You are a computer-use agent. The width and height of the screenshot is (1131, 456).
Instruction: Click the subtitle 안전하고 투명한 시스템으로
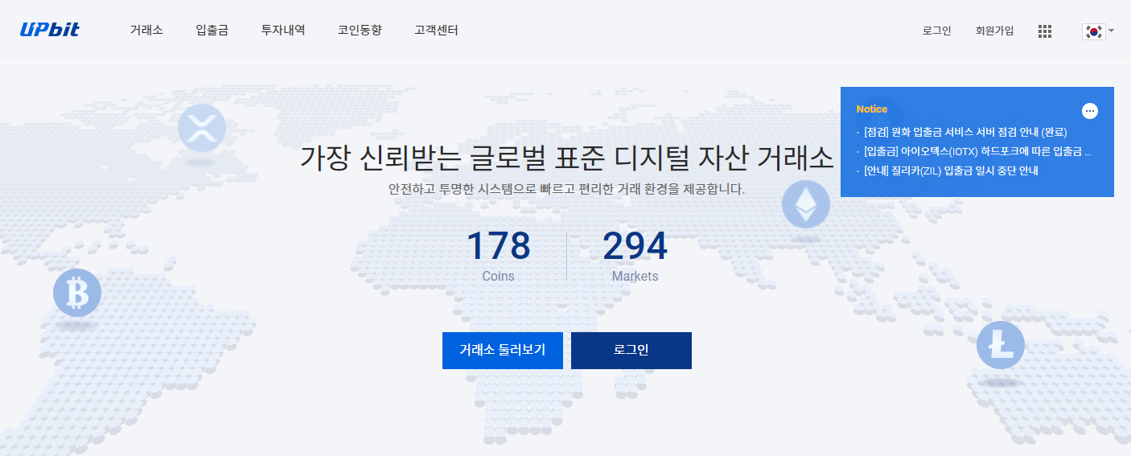coord(566,191)
